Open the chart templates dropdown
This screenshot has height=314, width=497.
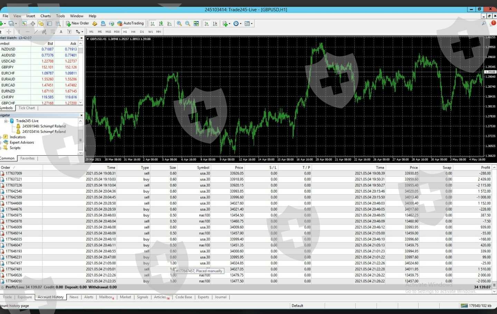[252, 24]
